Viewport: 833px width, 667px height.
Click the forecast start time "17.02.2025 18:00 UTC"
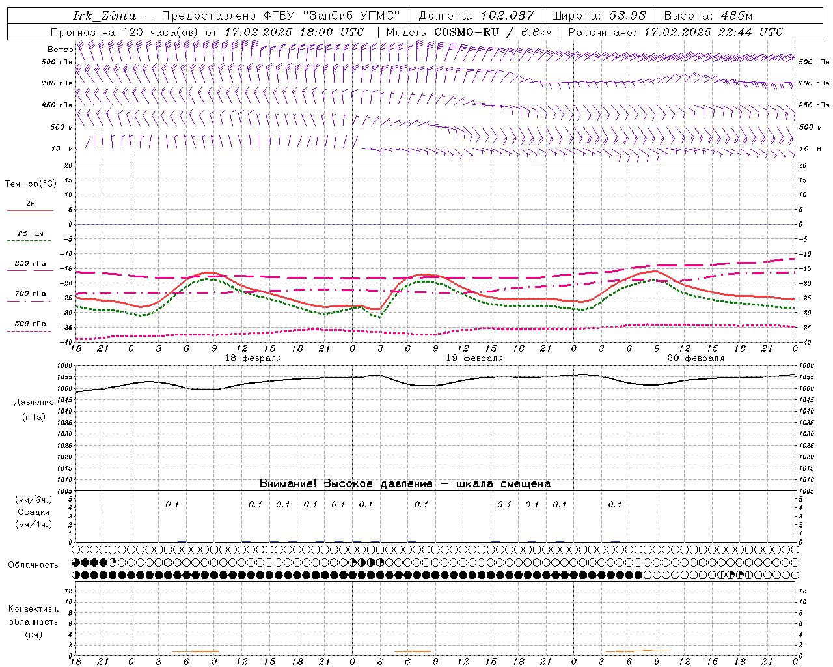294,32
